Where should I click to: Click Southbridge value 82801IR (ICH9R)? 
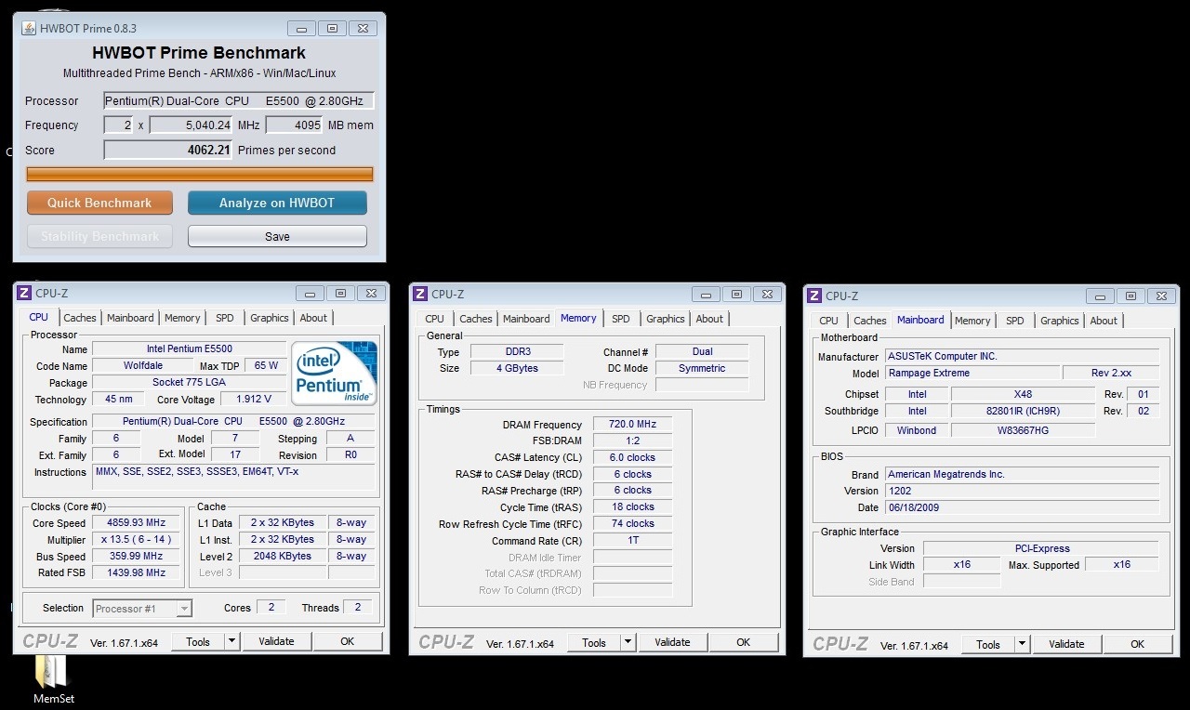pos(1023,411)
